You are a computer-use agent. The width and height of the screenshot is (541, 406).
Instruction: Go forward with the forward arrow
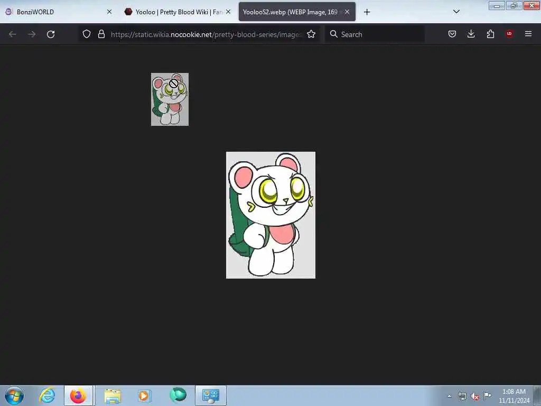(x=32, y=34)
